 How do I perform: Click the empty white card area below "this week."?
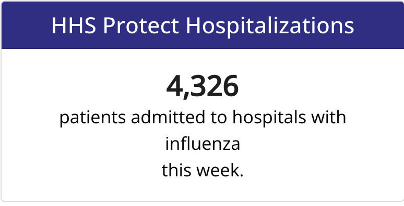[203, 190]
